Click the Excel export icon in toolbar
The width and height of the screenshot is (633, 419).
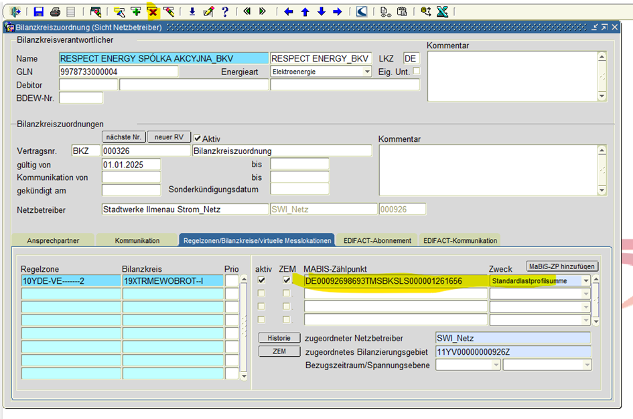click(x=442, y=11)
